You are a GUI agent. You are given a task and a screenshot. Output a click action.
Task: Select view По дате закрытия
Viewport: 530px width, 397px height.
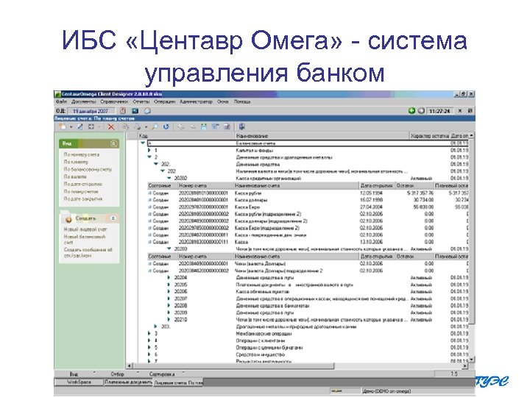[83, 199]
